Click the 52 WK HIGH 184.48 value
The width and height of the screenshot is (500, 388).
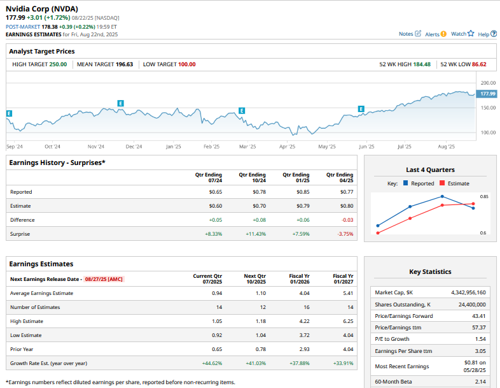point(422,64)
